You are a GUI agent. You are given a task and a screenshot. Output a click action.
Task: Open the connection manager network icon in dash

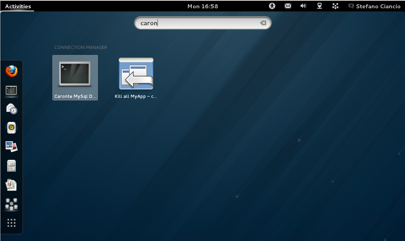[x=11, y=204]
